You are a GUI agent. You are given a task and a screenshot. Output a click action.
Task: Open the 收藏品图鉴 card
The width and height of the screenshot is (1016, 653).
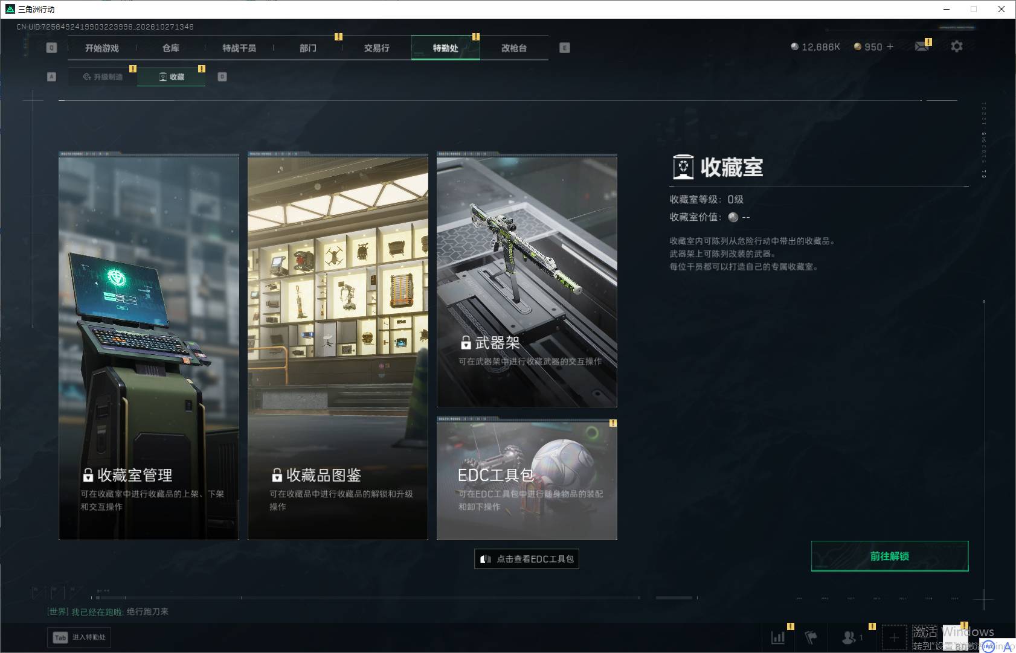(338, 346)
